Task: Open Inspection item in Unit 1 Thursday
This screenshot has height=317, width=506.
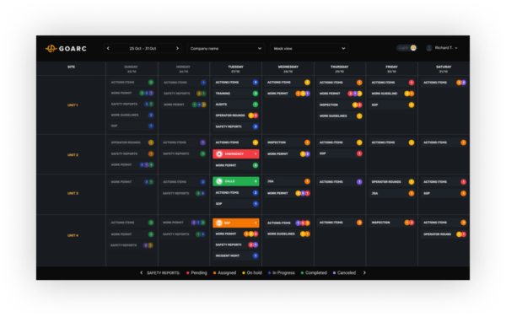Action: [340, 105]
